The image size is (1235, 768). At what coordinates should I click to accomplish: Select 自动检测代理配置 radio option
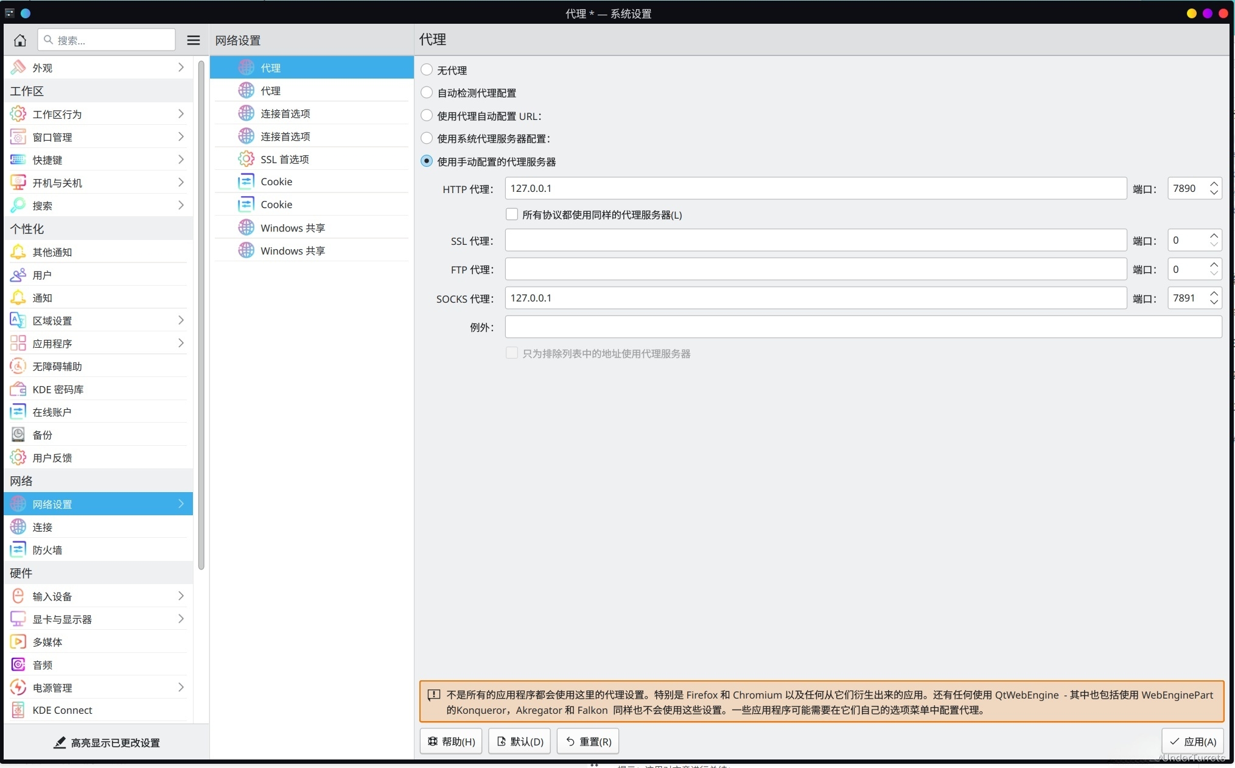(427, 93)
